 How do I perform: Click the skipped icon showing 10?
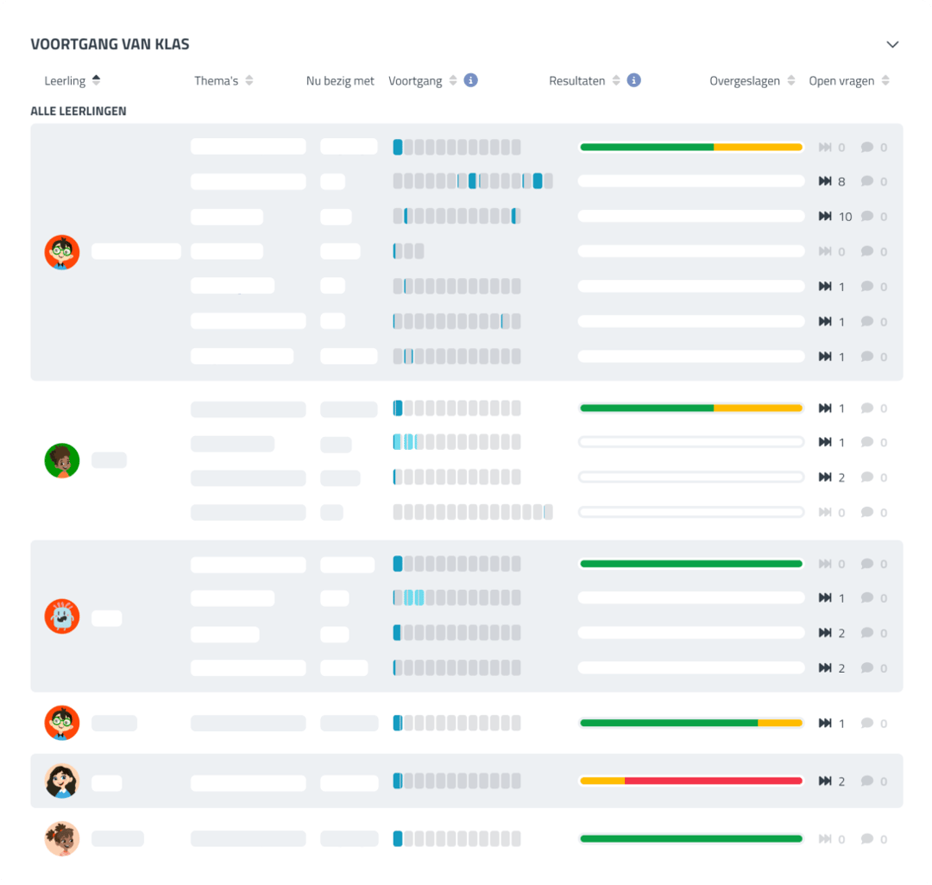click(x=825, y=217)
